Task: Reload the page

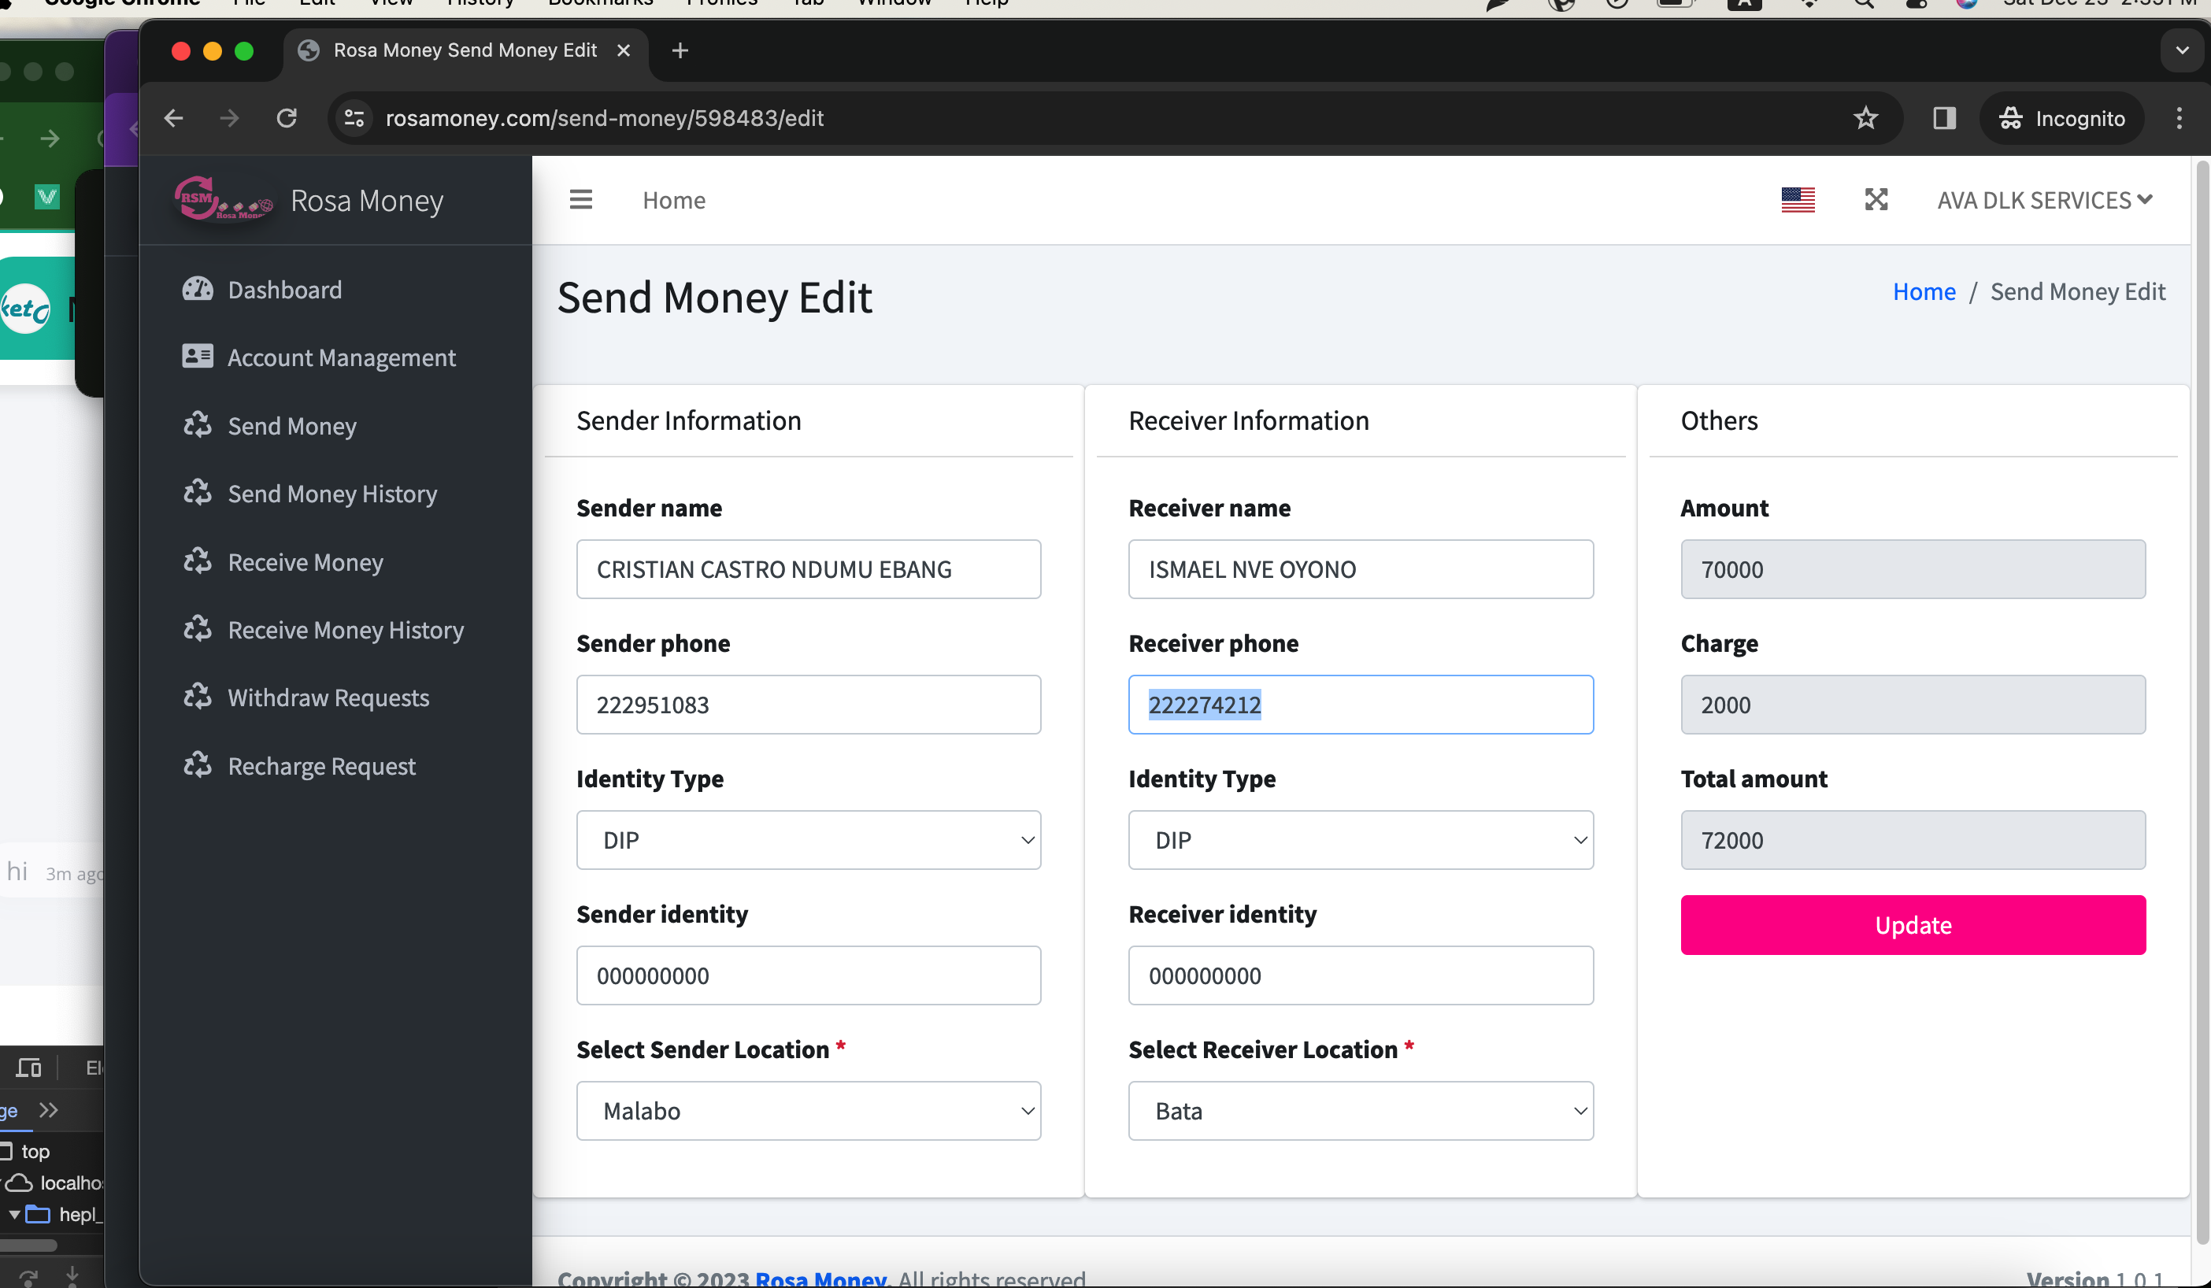Action: coord(287,117)
